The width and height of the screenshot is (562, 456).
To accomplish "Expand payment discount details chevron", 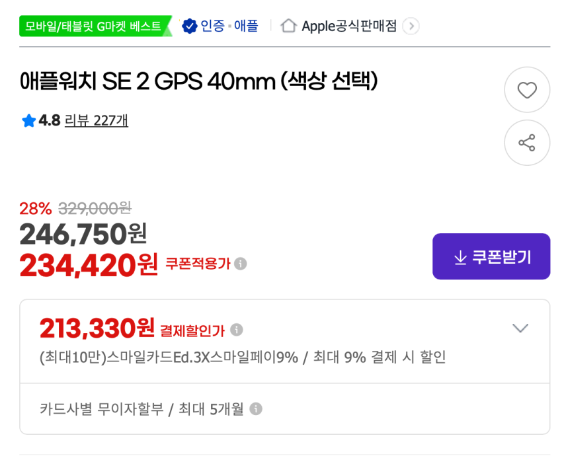I will (520, 328).
